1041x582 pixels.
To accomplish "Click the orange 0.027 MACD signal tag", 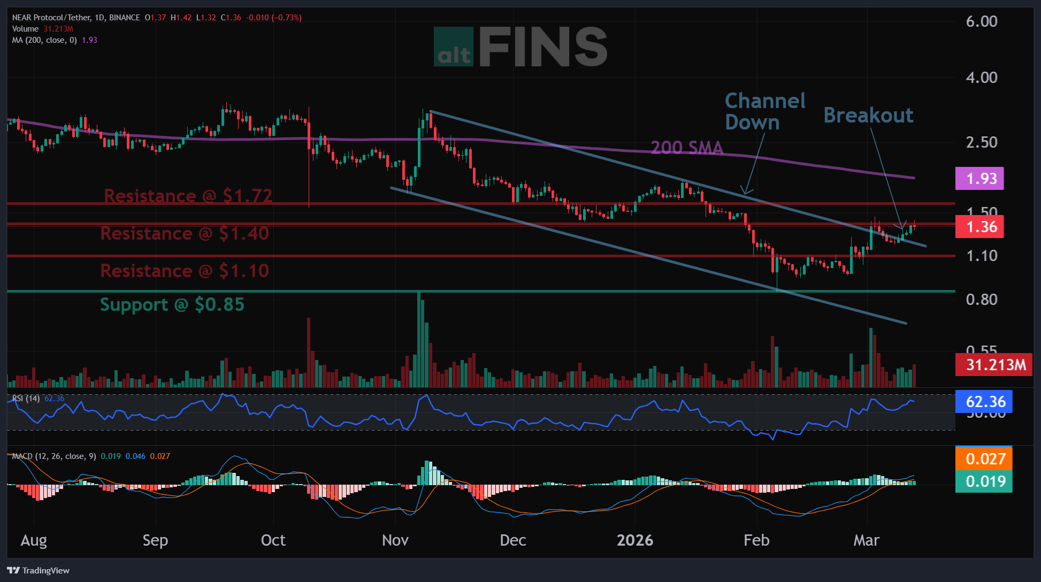I will [x=983, y=459].
